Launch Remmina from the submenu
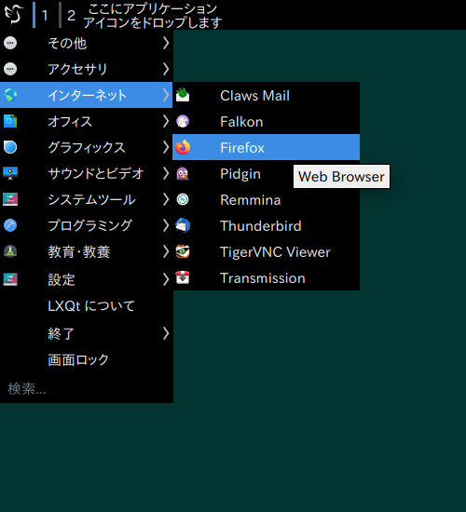Viewport: 466px width, 512px height. click(266, 199)
